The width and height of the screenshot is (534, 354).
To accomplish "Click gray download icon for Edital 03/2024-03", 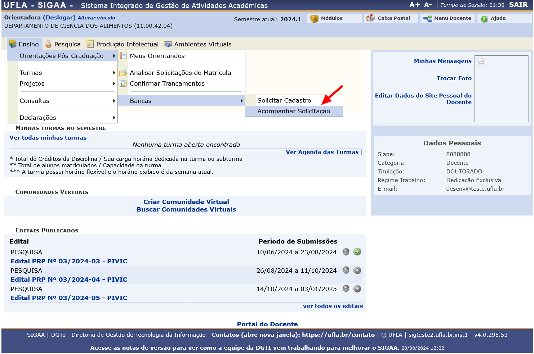I will point(346,252).
